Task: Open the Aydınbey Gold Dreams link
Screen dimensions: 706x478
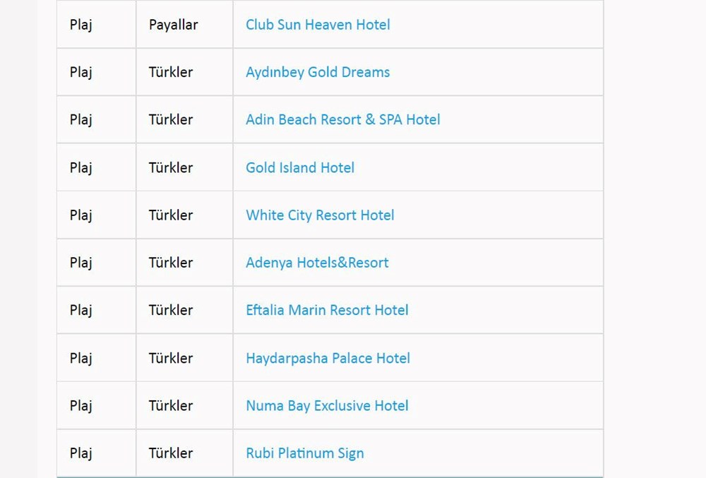Action: (317, 71)
